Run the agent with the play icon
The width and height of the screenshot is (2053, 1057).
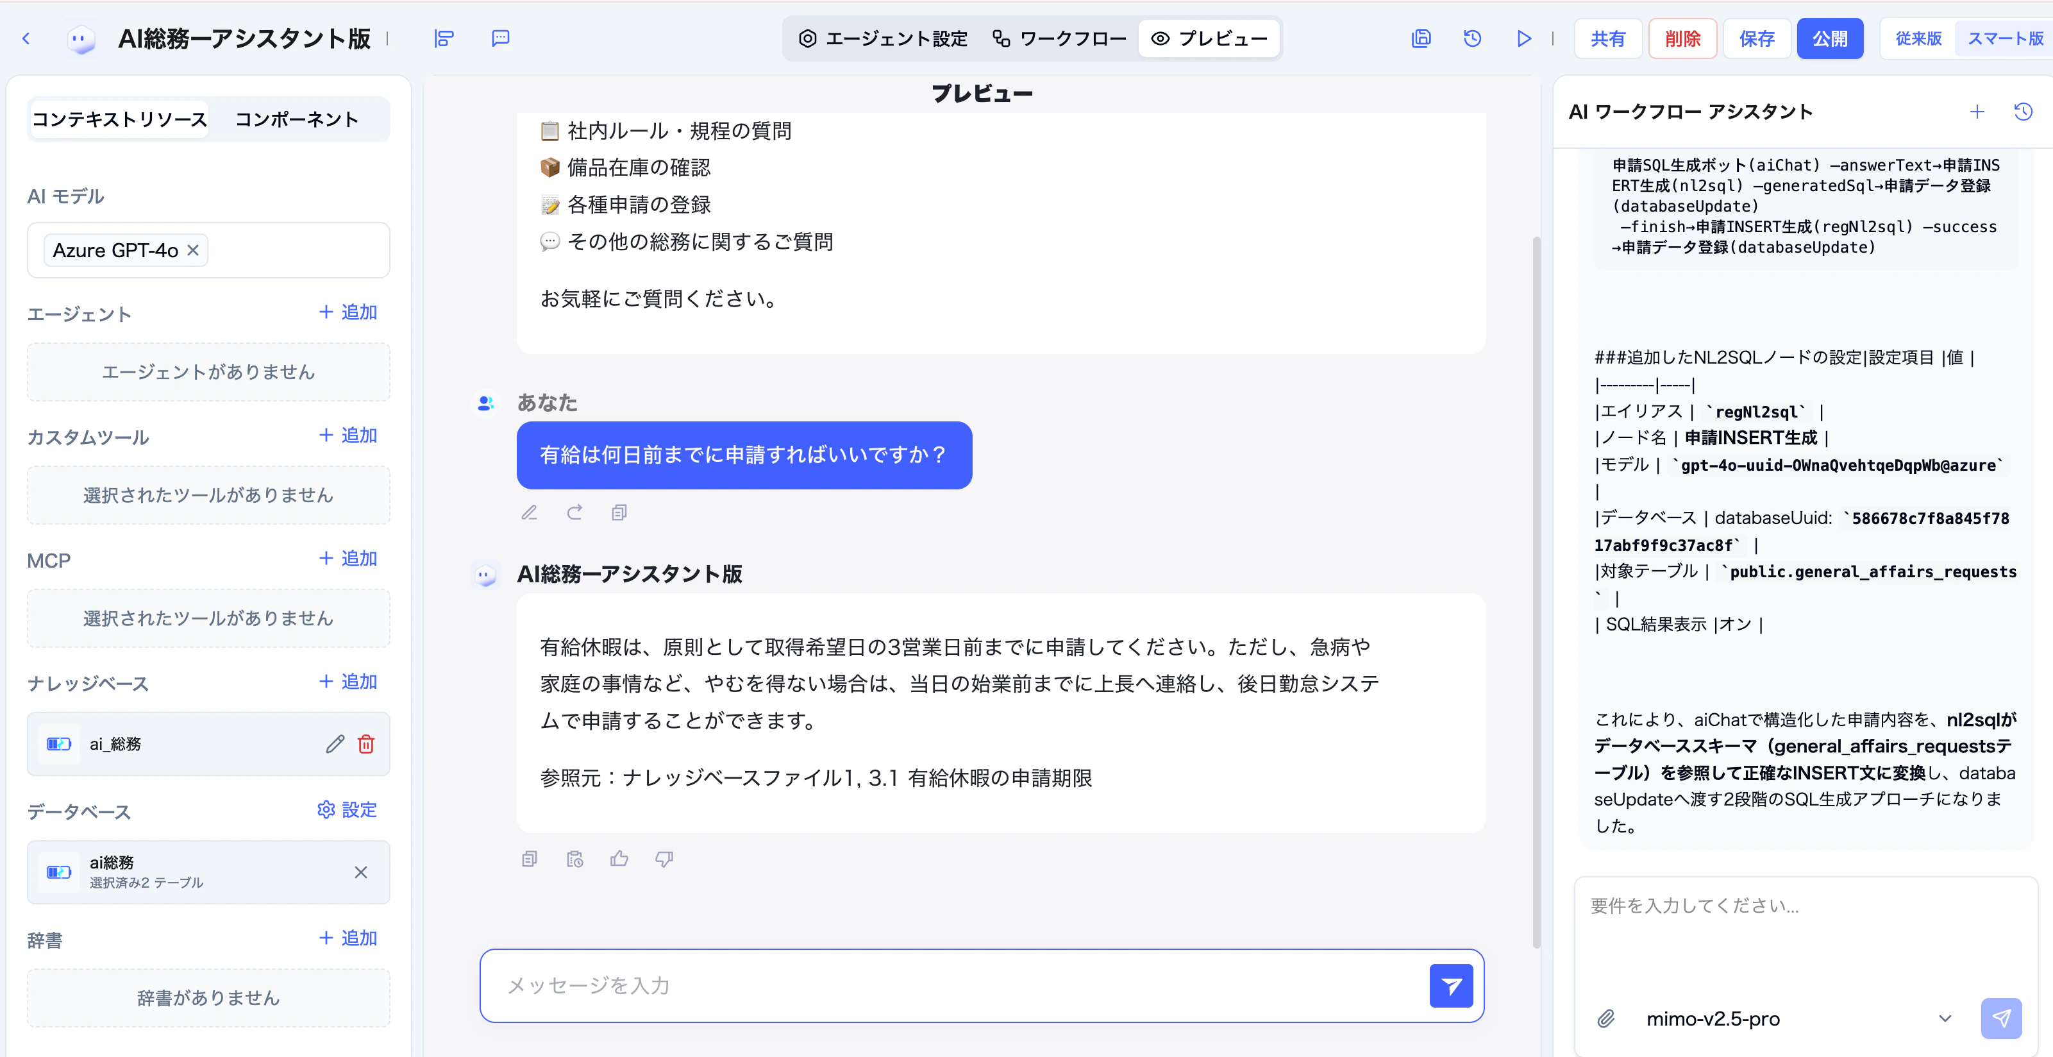pos(1524,38)
